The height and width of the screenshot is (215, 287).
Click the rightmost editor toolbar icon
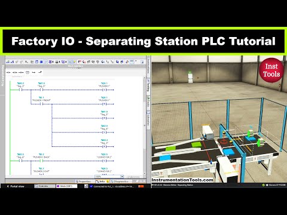point(142,62)
